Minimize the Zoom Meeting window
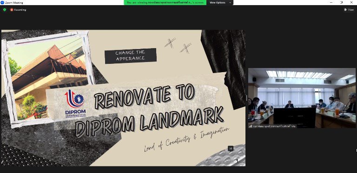 coord(331,2)
